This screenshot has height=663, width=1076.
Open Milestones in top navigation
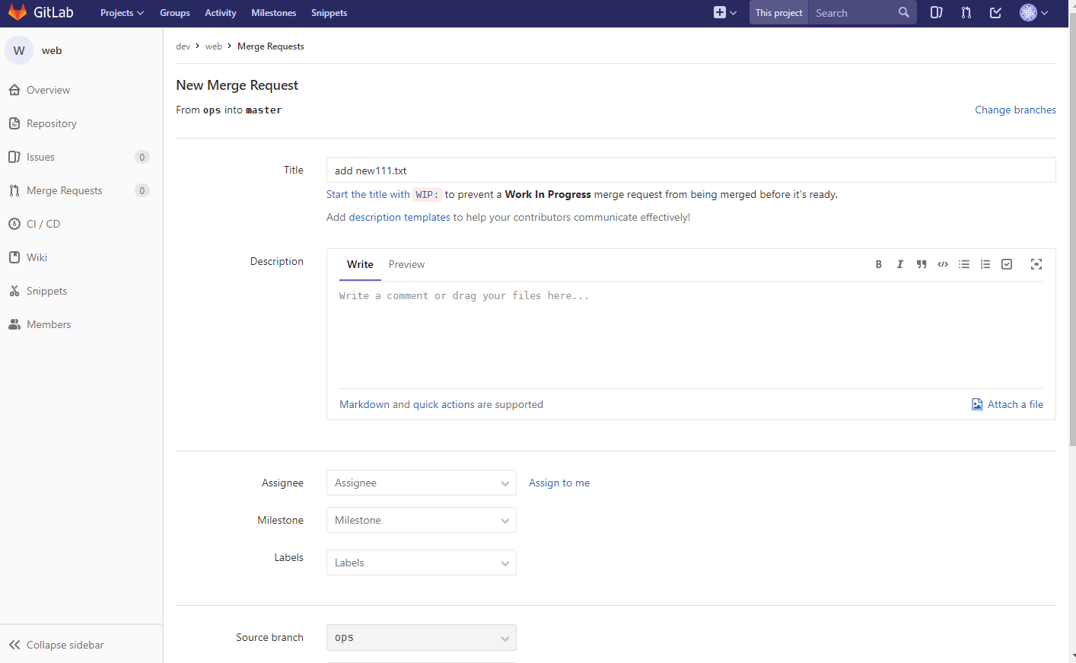pos(274,13)
